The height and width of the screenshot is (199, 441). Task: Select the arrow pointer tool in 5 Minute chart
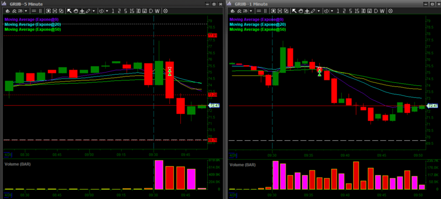[69, 11]
